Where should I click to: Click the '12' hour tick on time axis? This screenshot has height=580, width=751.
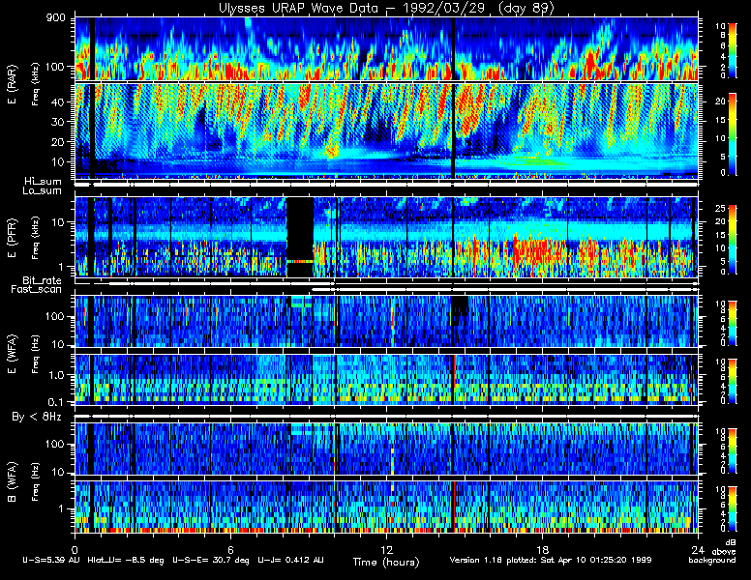click(x=386, y=549)
